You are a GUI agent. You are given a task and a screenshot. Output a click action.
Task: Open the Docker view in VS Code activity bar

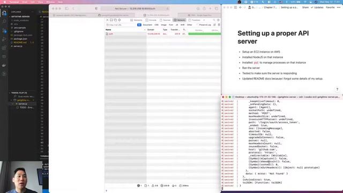click(x=4, y=65)
